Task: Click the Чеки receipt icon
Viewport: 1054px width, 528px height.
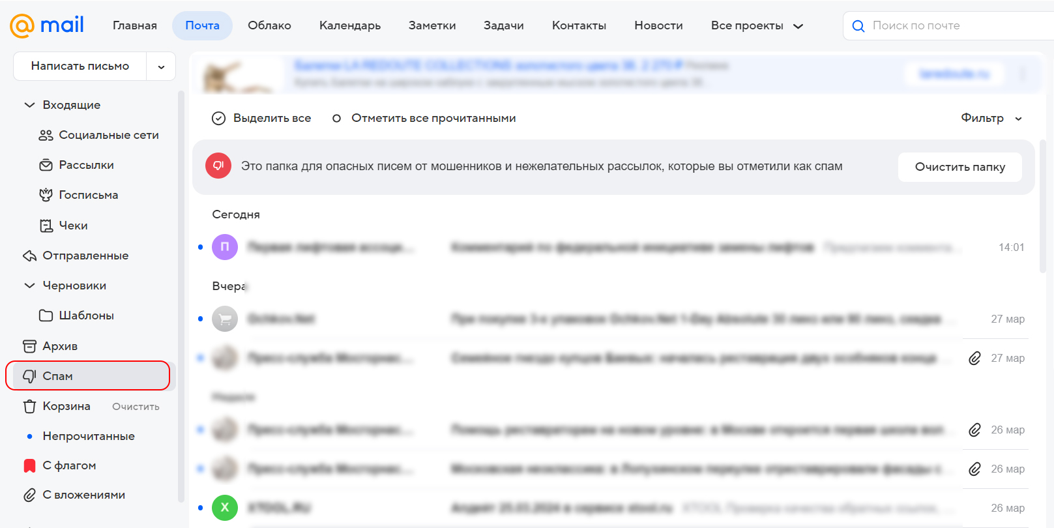Action: 46,226
